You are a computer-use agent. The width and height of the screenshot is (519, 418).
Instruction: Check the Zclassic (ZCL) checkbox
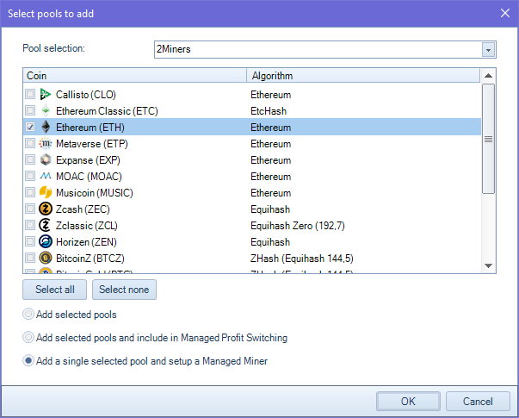click(30, 225)
